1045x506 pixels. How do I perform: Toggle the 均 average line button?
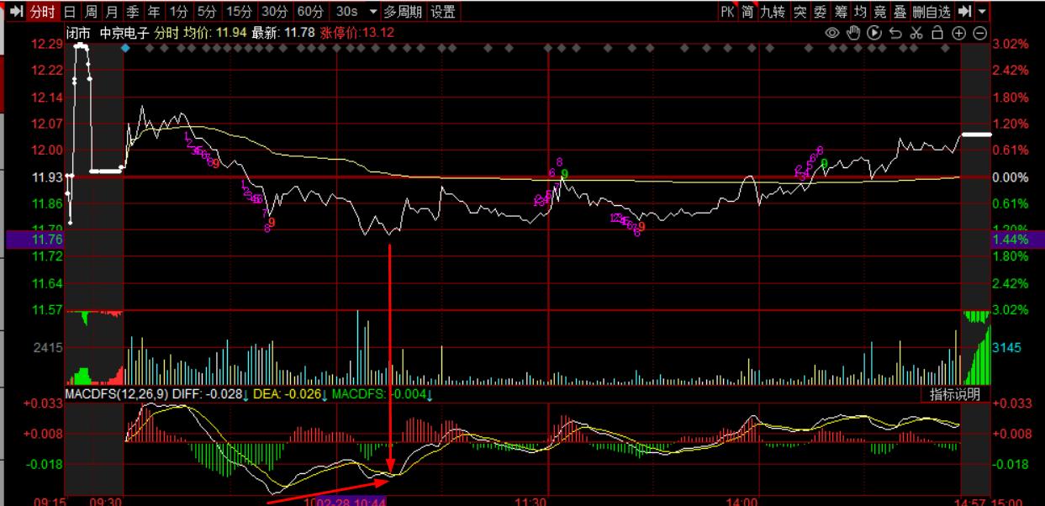click(859, 12)
